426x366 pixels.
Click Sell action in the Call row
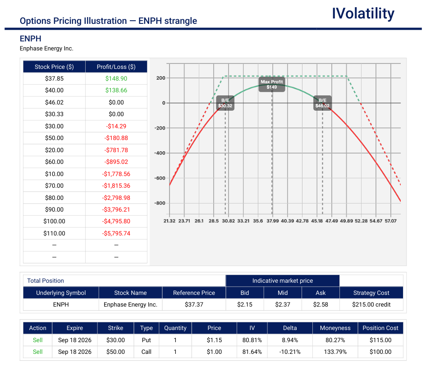pos(37,352)
